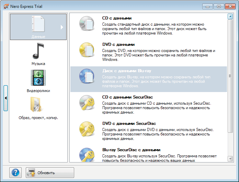The width and height of the screenshot is (239, 182).
Task: Choose the Видеоролики film strip icon
Action: coord(38,78)
